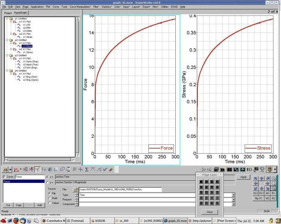Click the blue checkmark toolbar icon
The image size is (281, 224).
[x=105, y=169]
